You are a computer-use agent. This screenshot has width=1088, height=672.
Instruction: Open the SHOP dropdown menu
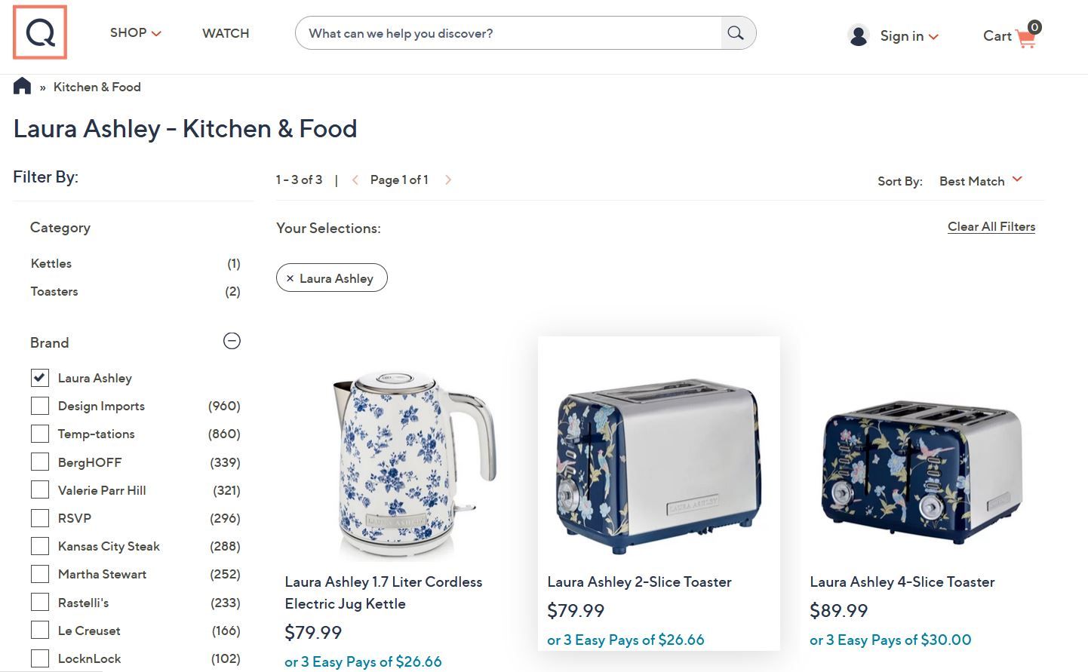[135, 32]
